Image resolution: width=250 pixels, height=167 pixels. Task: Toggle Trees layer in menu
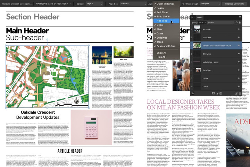166,42
